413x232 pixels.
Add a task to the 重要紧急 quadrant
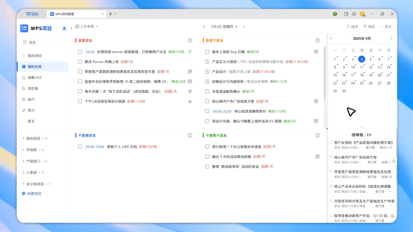pyautogui.click(x=190, y=40)
